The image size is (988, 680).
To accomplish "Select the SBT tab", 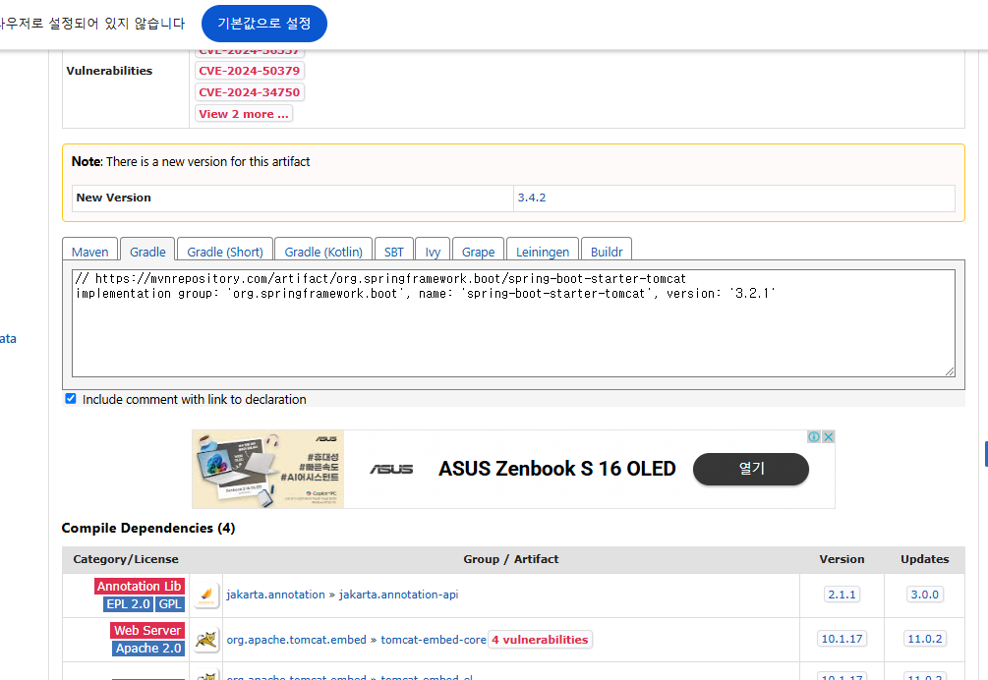I will click(x=394, y=252).
